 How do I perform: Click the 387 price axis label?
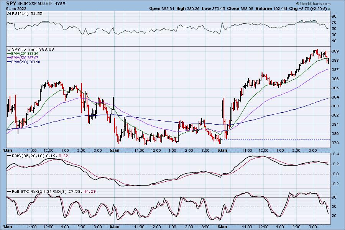pyautogui.click(x=335, y=69)
